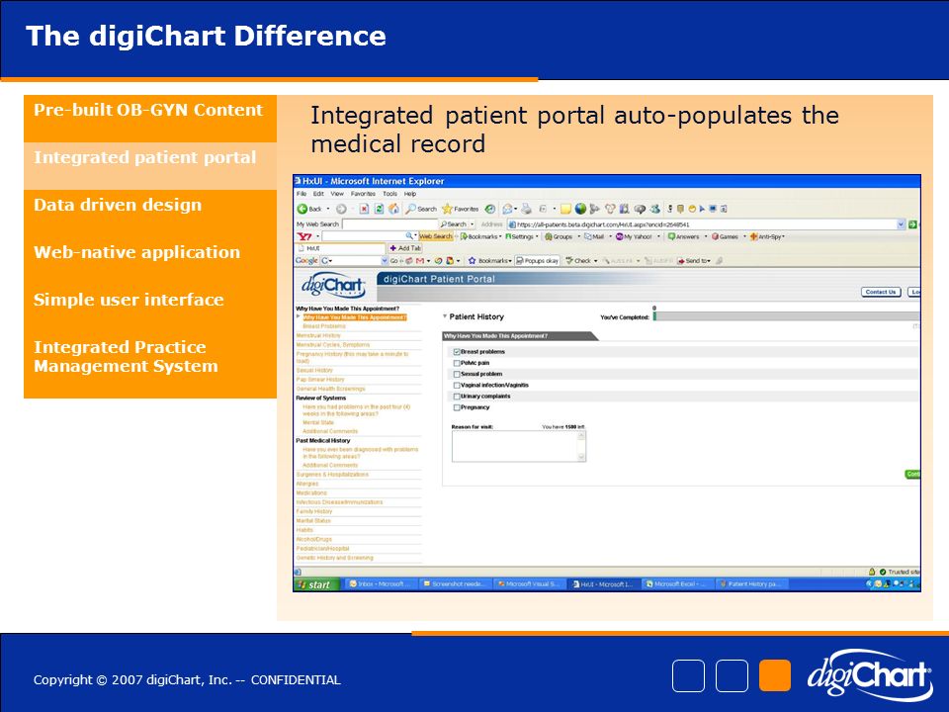Open the IE Favorites menu
The height and width of the screenshot is (712, 949).
(x=363, y=195)
